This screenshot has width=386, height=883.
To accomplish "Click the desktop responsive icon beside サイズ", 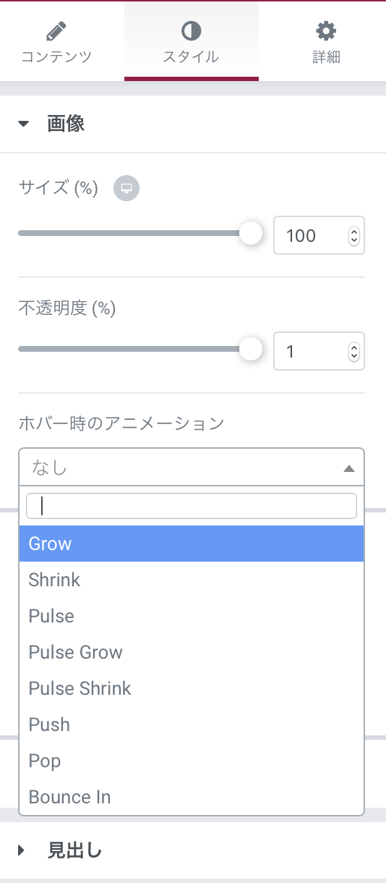I will [x=126, y=189].
